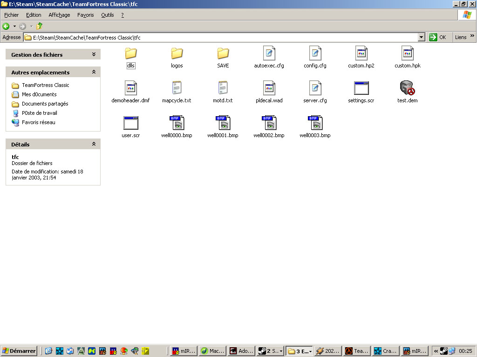Screen dimensions: 477x357
Task: Expand the Gestion des fichiers panel
Action: click(x=94, y=54)
